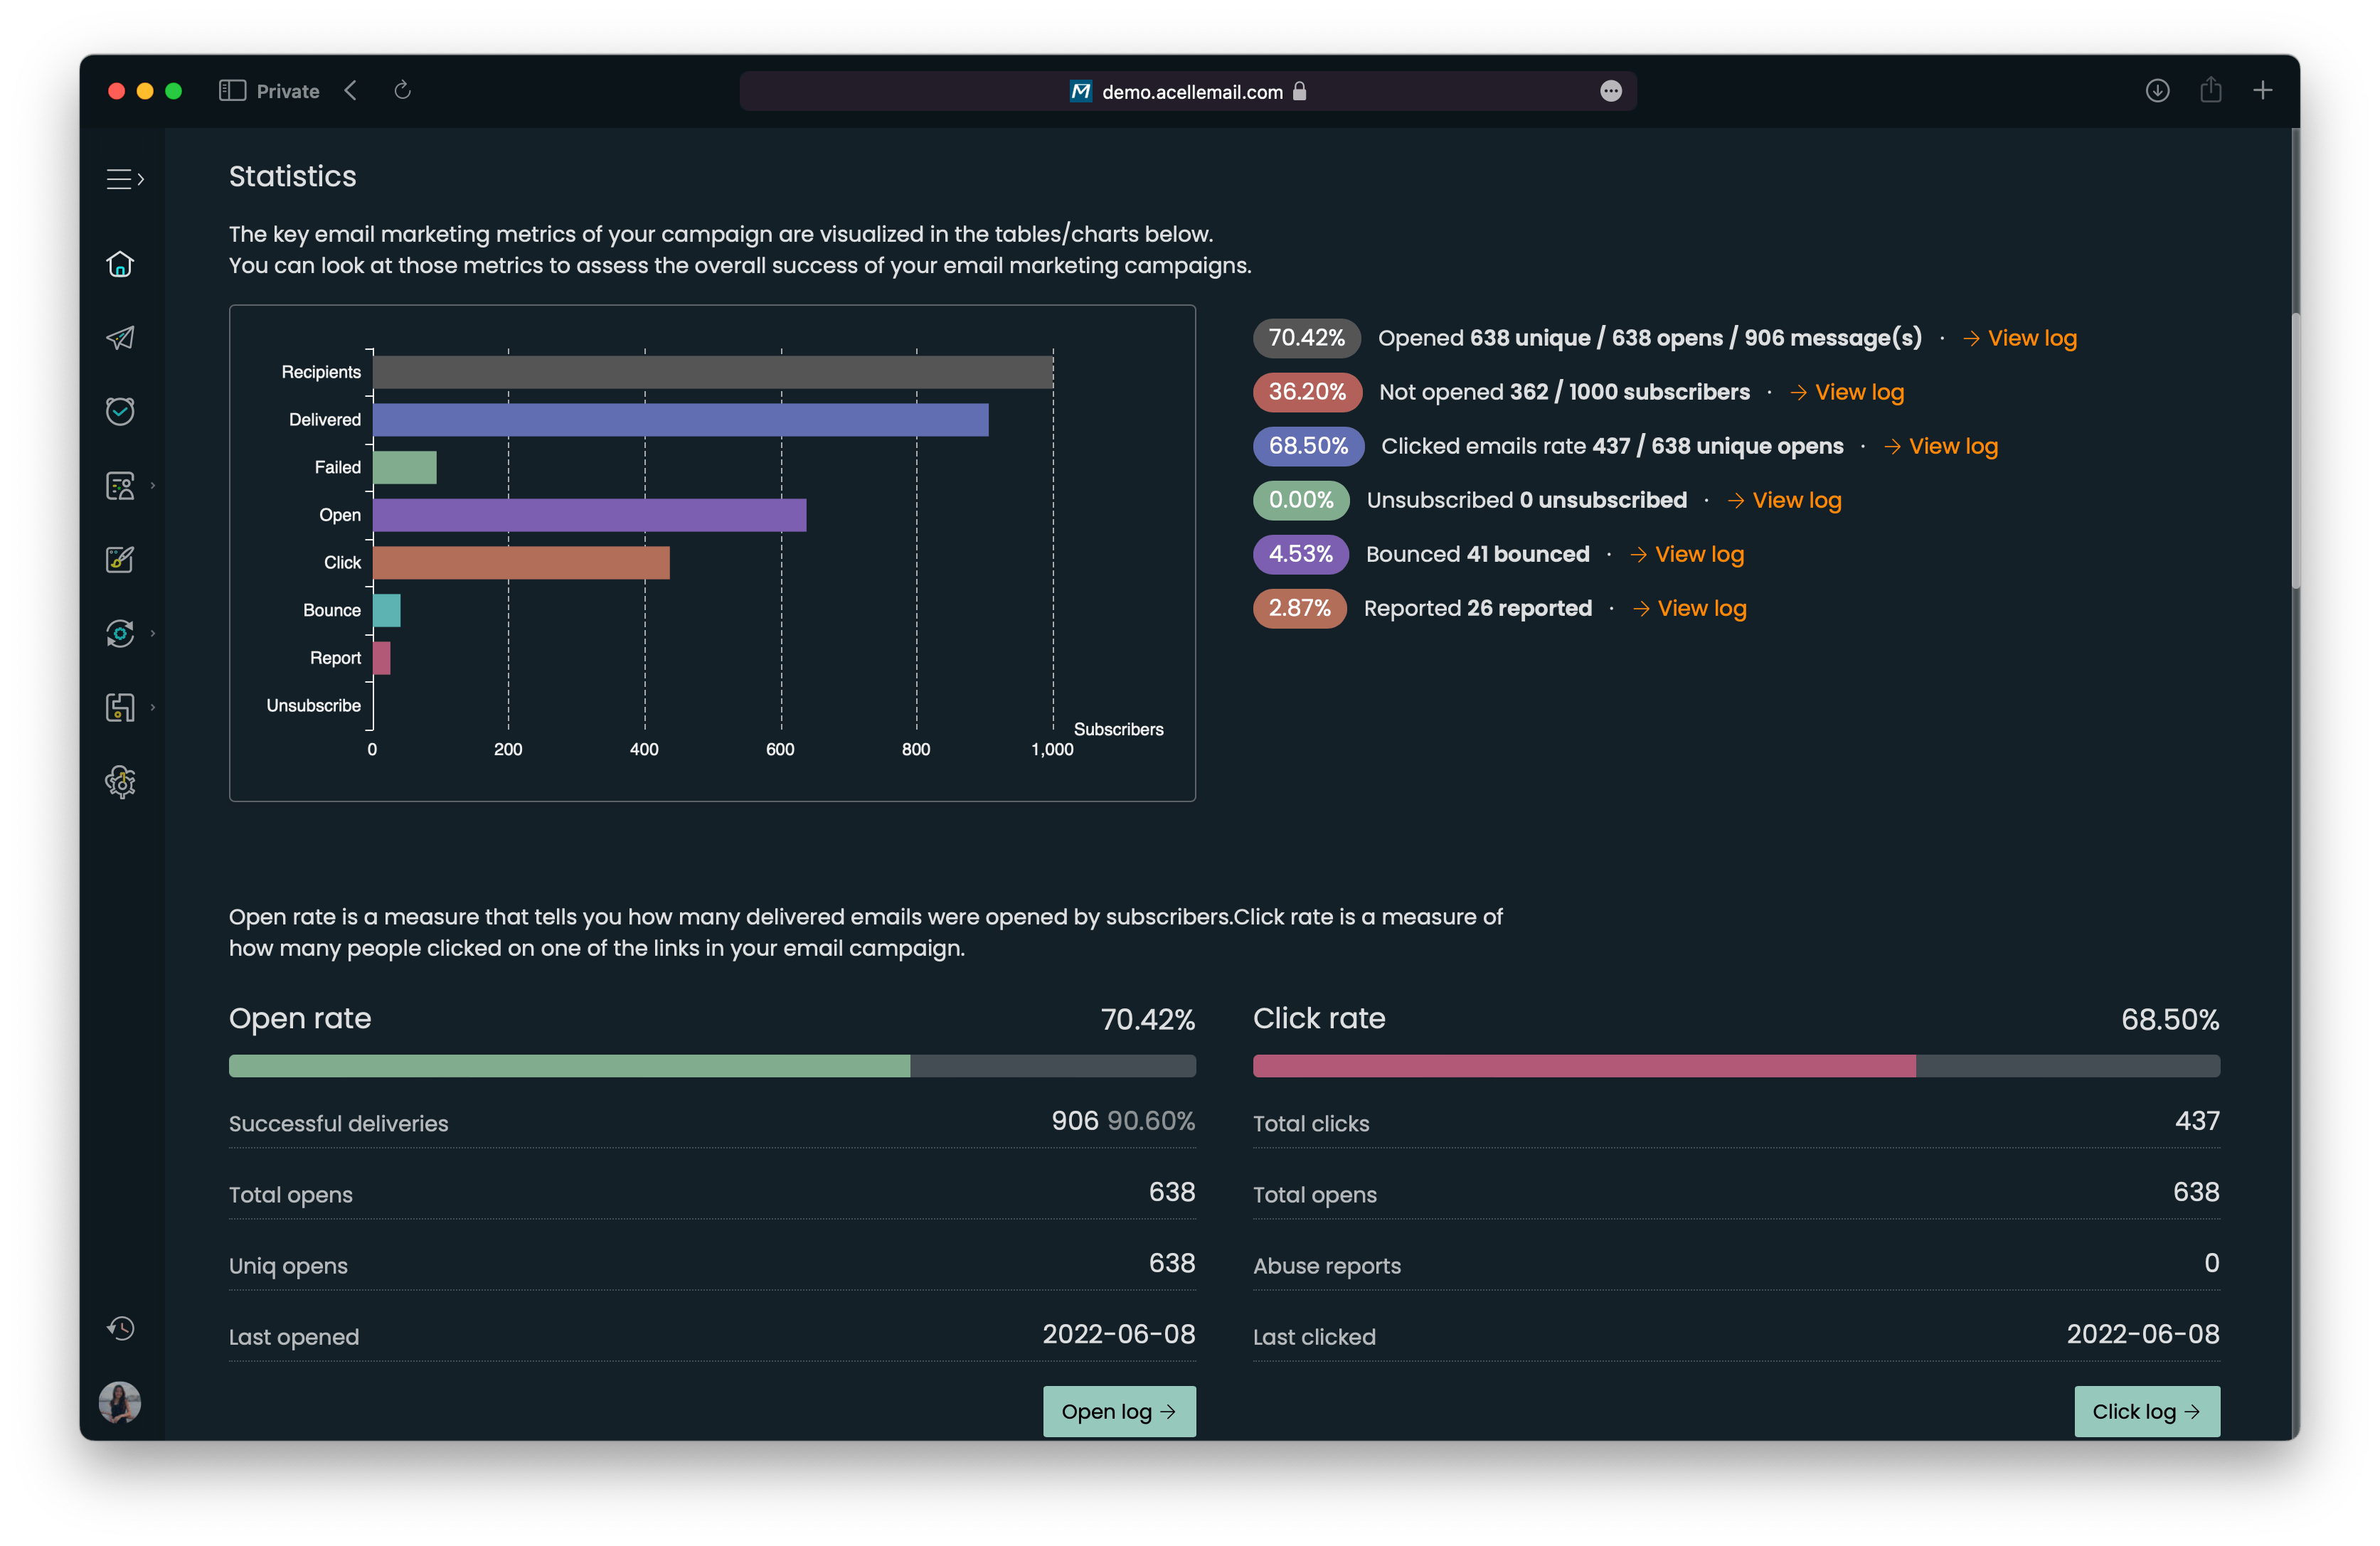Open Templates pencil sidebar icon
Screen dimensions: 2380x1546
(x=120, y=559)
